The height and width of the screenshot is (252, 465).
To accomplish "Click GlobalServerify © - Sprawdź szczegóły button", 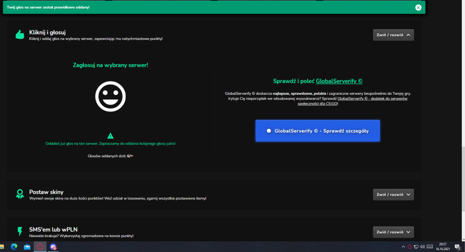I will coord(318,131).
